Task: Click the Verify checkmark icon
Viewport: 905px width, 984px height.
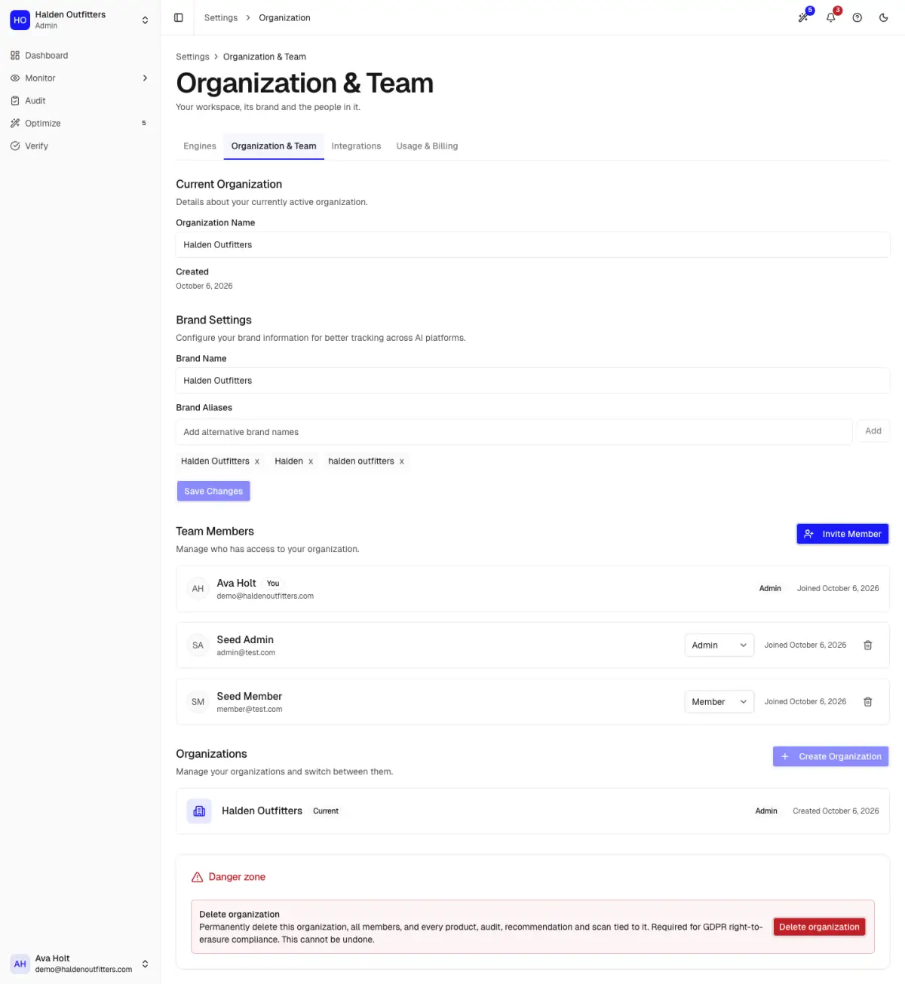Action: 15,146
